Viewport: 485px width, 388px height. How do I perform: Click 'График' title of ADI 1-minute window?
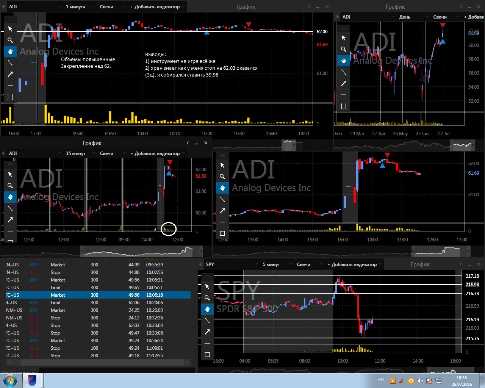coord(246,6)
